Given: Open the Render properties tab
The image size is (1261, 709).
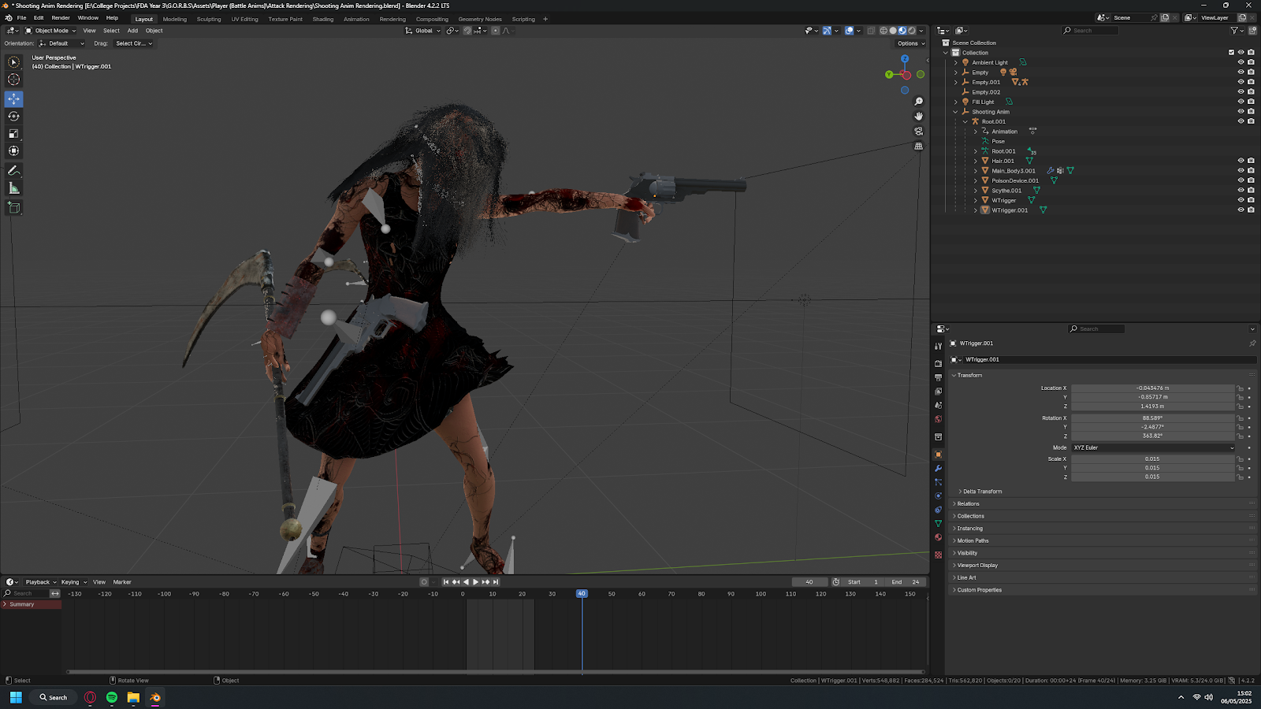Looking at the screenshot, I should [938, 364].
